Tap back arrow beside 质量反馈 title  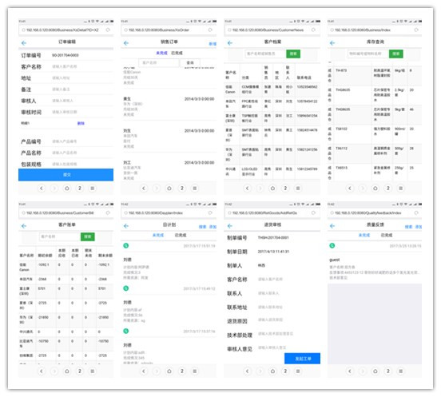click(x=332, y=226)
